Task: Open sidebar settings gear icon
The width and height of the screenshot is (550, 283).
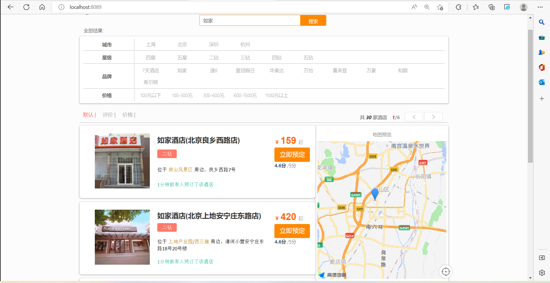Action: click(x=542, y=273)
